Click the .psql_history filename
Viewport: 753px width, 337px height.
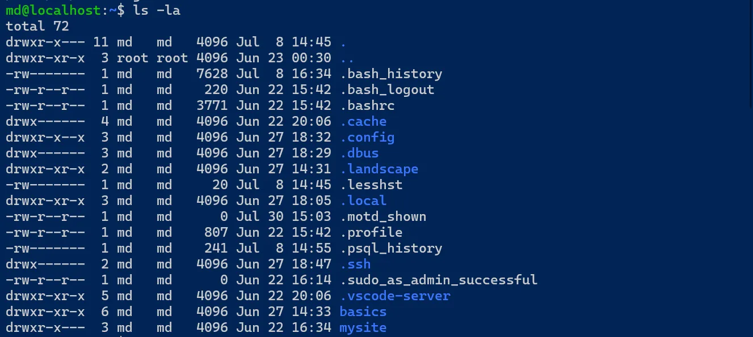click(x=390, y=249)
